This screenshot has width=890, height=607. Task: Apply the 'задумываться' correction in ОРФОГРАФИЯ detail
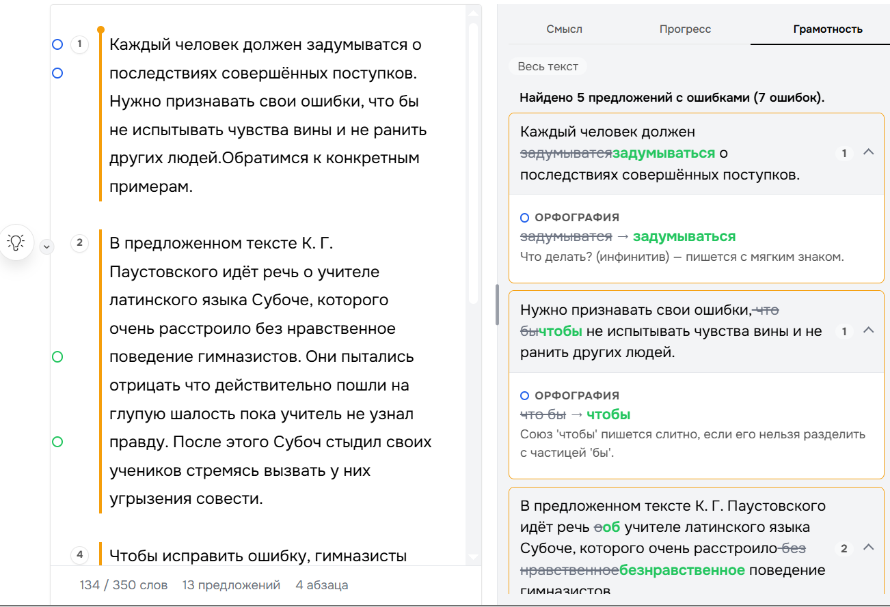point(684,237)
